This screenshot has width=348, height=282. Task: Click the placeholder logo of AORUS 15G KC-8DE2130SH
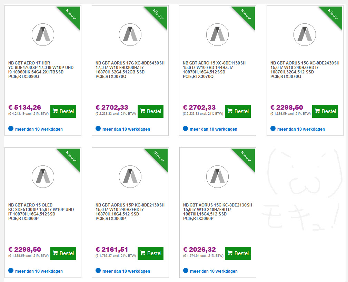point(217,177)
